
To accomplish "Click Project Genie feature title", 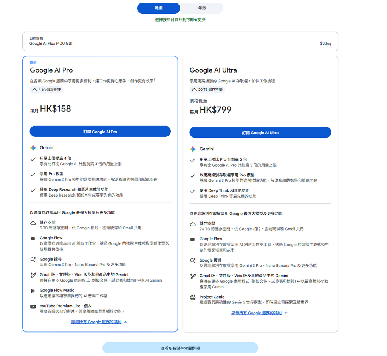I will coord(212,297).
